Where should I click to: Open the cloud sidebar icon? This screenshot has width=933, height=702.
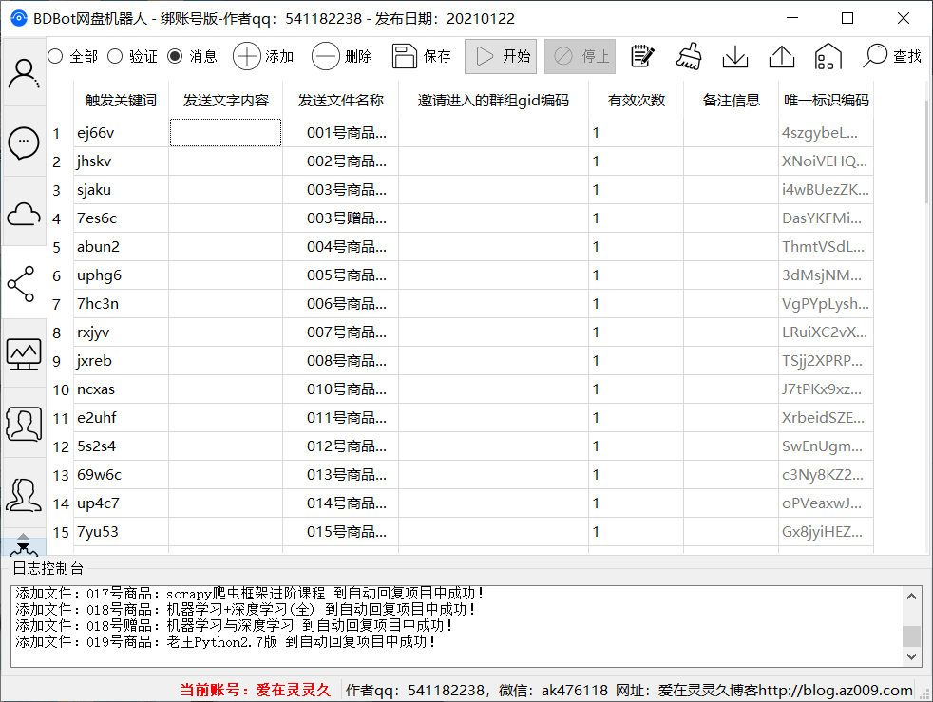24,214
